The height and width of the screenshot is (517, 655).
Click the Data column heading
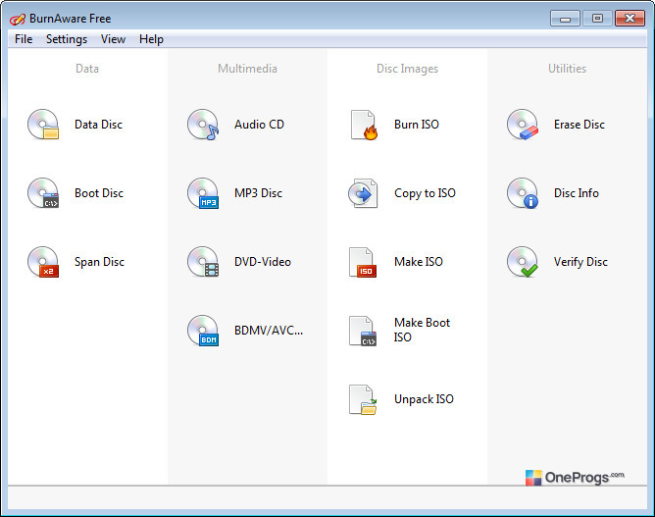click(x=87, y=69)
